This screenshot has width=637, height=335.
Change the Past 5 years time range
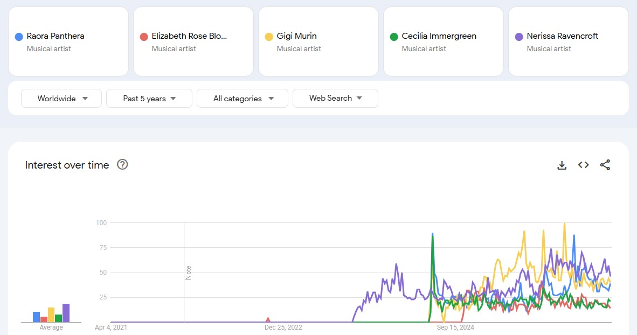click(149, 98)
